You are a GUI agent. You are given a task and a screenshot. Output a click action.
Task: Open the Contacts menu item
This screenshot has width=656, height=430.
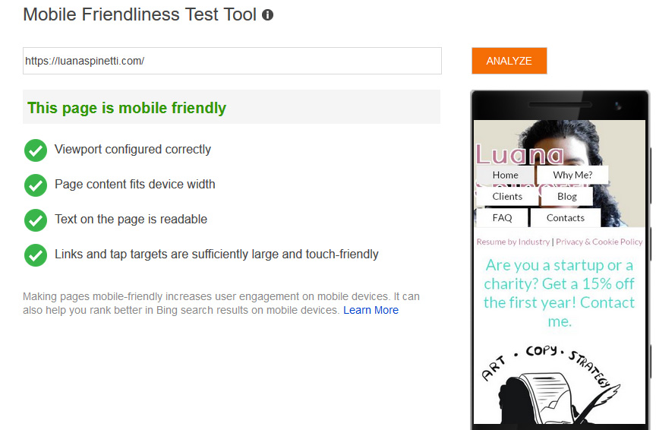[566, 217]
